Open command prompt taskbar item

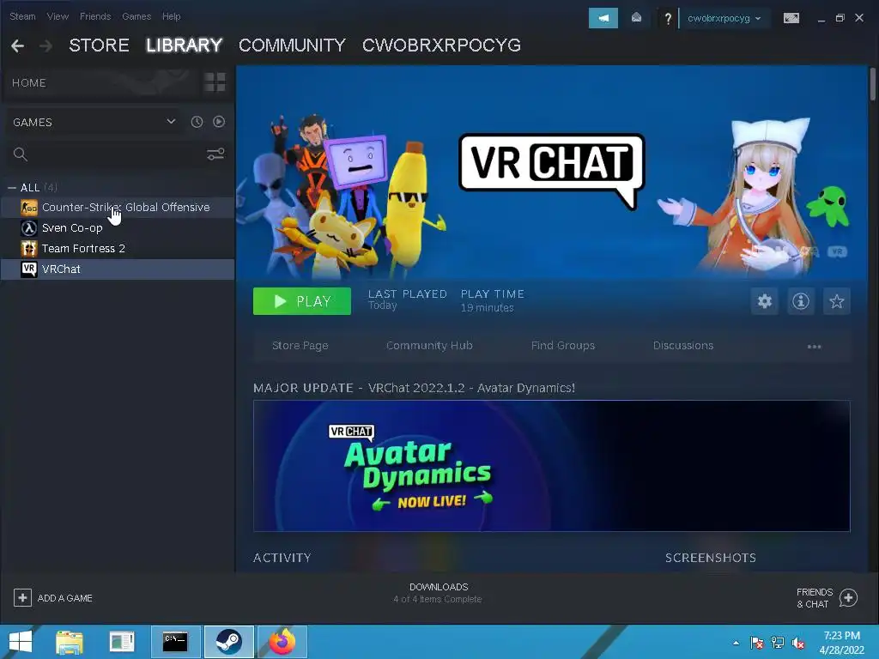point(175,642)
